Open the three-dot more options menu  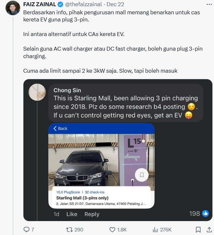click(208, 5)
